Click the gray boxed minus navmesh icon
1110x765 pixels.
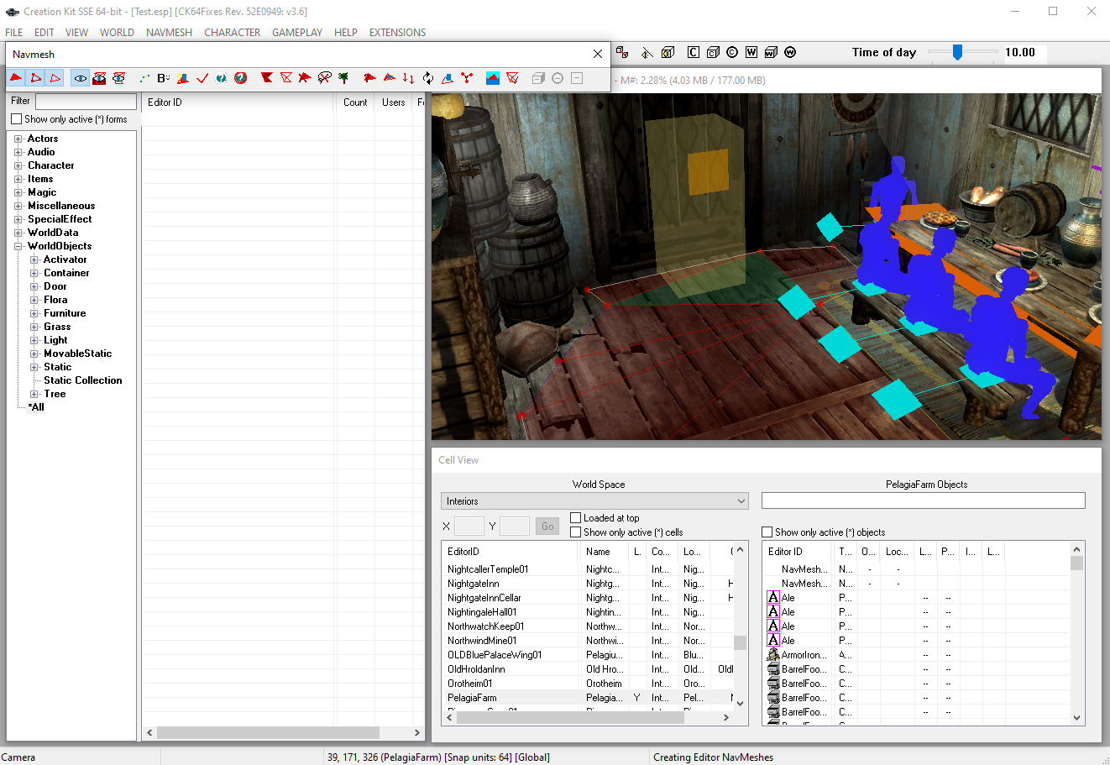(577, 78)
